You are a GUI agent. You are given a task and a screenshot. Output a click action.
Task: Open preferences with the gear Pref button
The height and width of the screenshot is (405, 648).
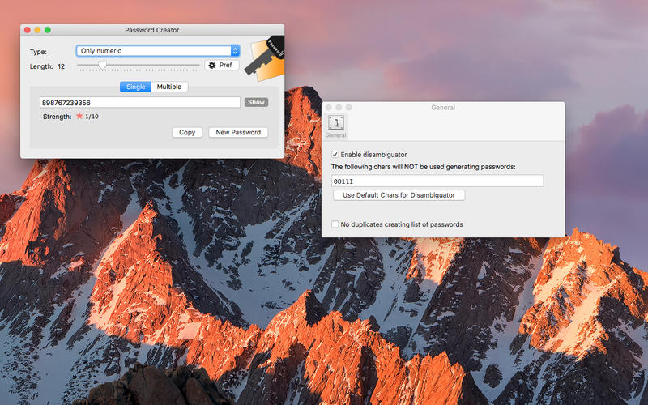221,66
